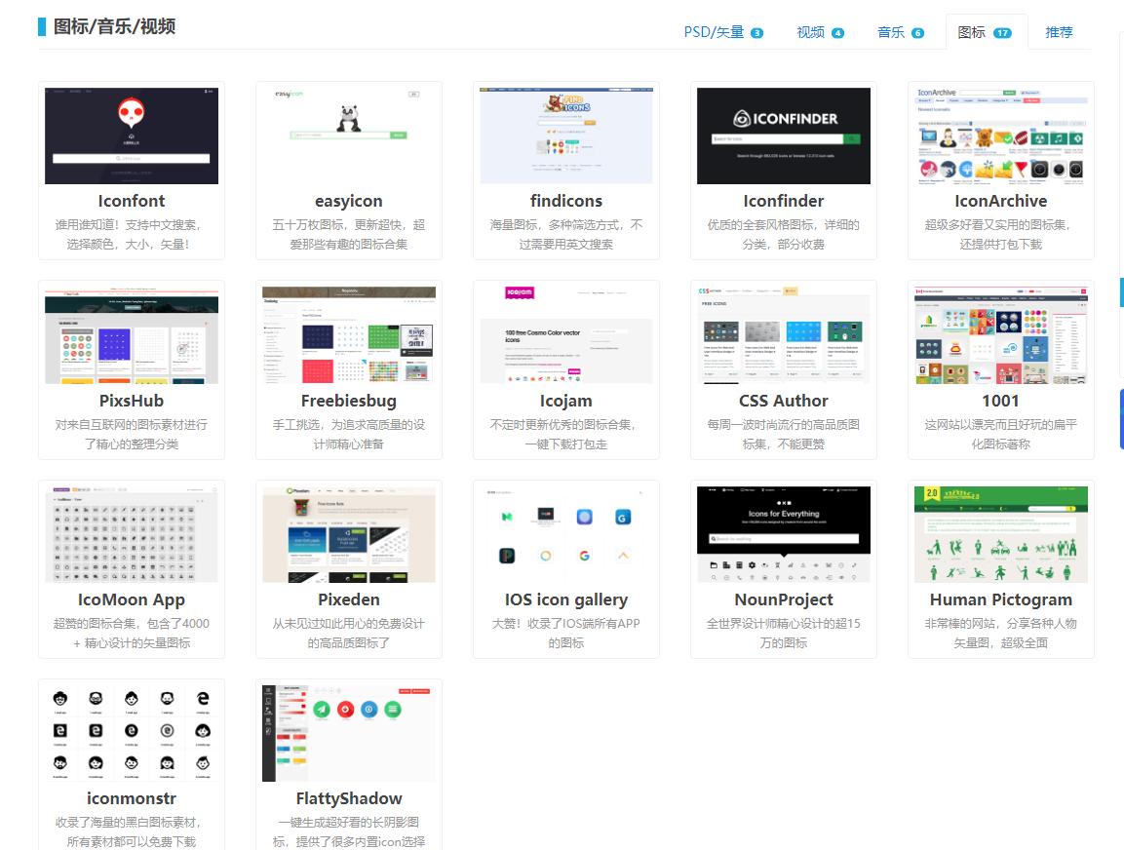Click the IOS icon gallery preview image
Viewport: 1124px width, 850px height.
(x=565, y=533)
